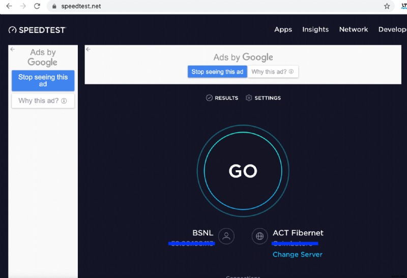Click the Speedtest logo
407x278 pixels.
(x=37, y=30)
